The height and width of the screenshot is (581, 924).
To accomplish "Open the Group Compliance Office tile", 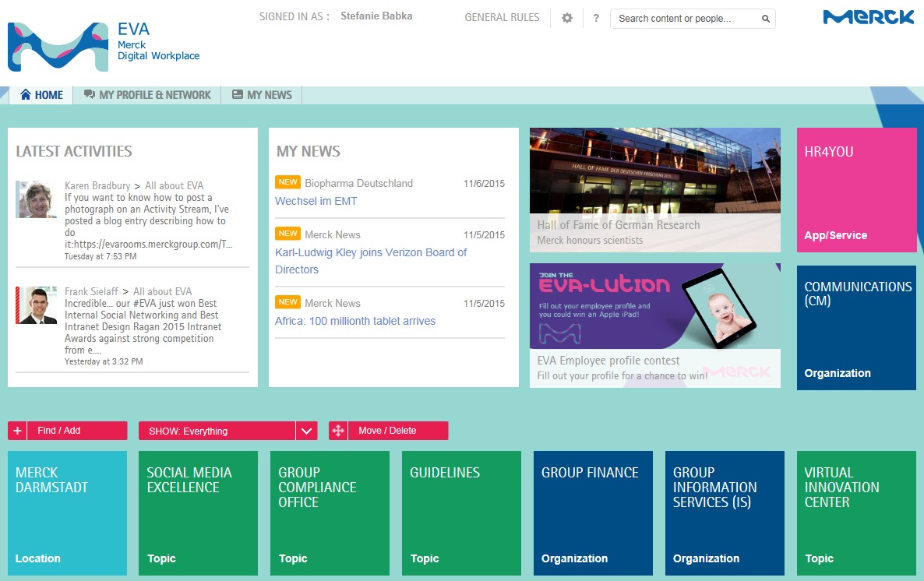I will point(330,513).
